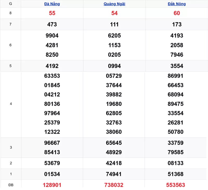Click the red prize 8 number 54
208x190 pixels.
114,13
